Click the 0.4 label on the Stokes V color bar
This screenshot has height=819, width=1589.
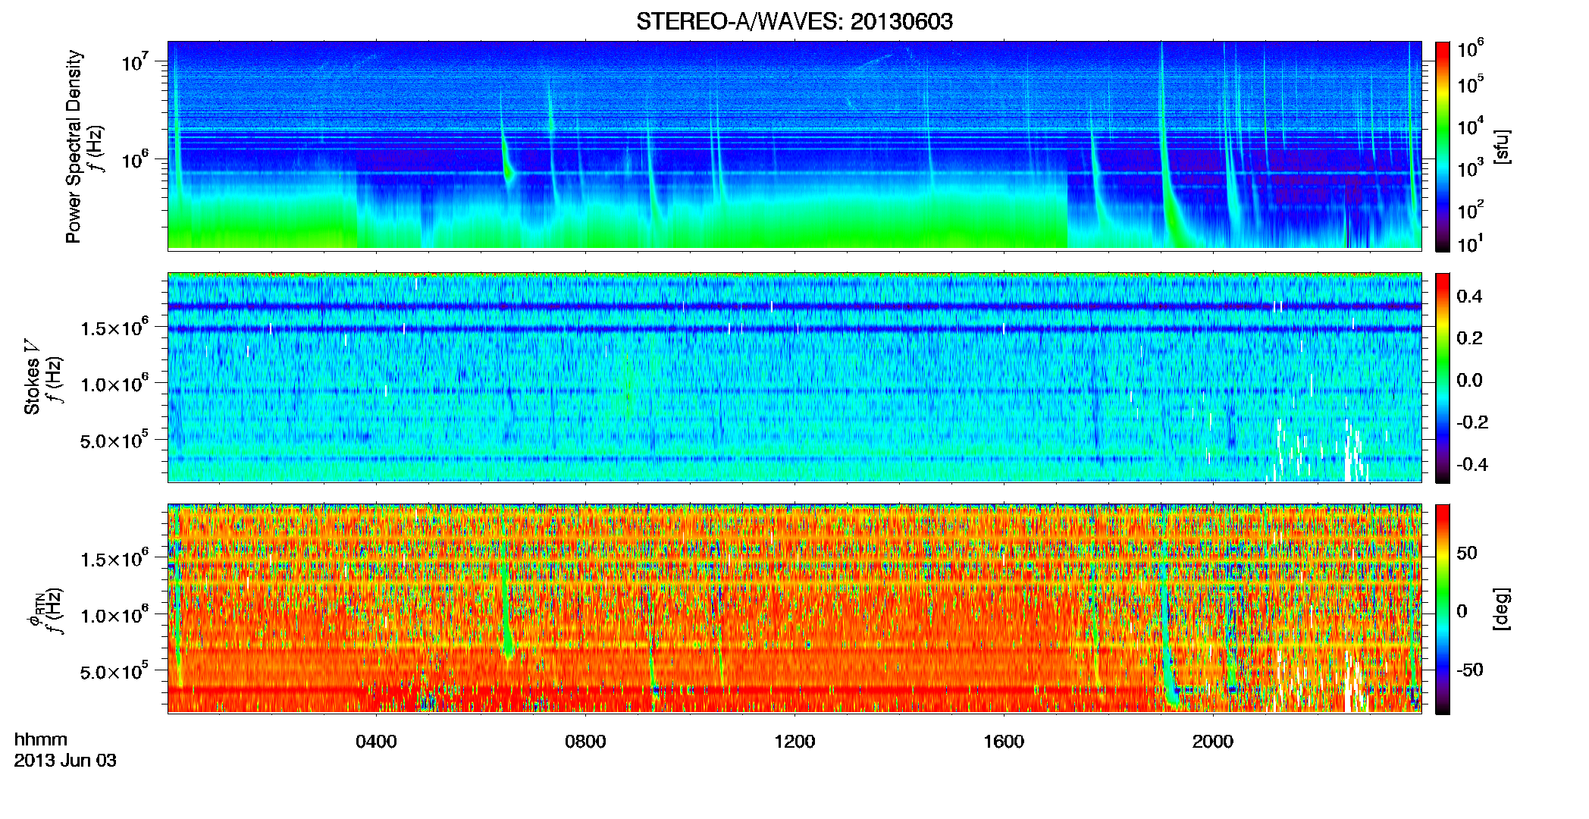(x=1469, y=297)
